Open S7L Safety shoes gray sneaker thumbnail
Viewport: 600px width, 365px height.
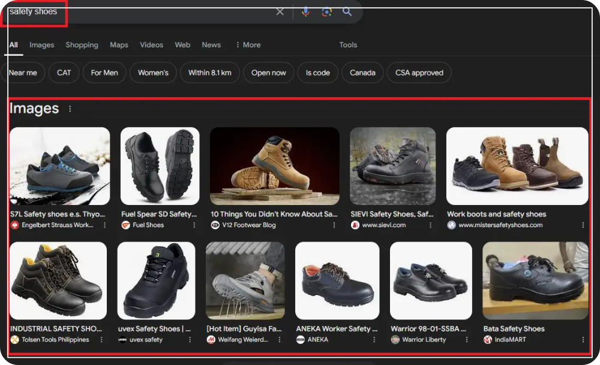tap(59, 166)
